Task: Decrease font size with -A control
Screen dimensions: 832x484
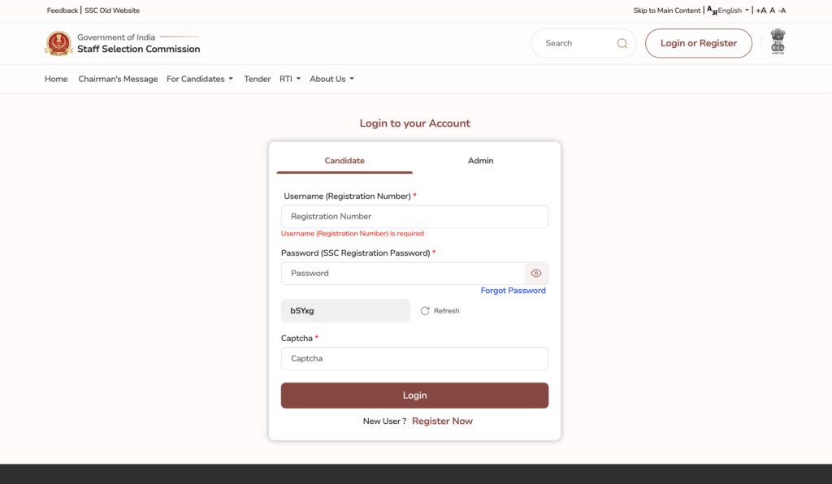Action: pyautogui.click(x=782, y=10)
